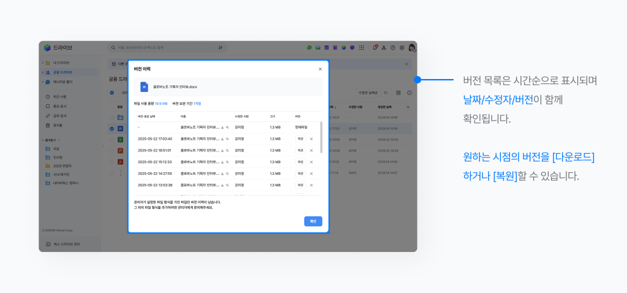Open the apps grid launcher
627x293 pixels.
pyautogui.click(x=361, y=48)
